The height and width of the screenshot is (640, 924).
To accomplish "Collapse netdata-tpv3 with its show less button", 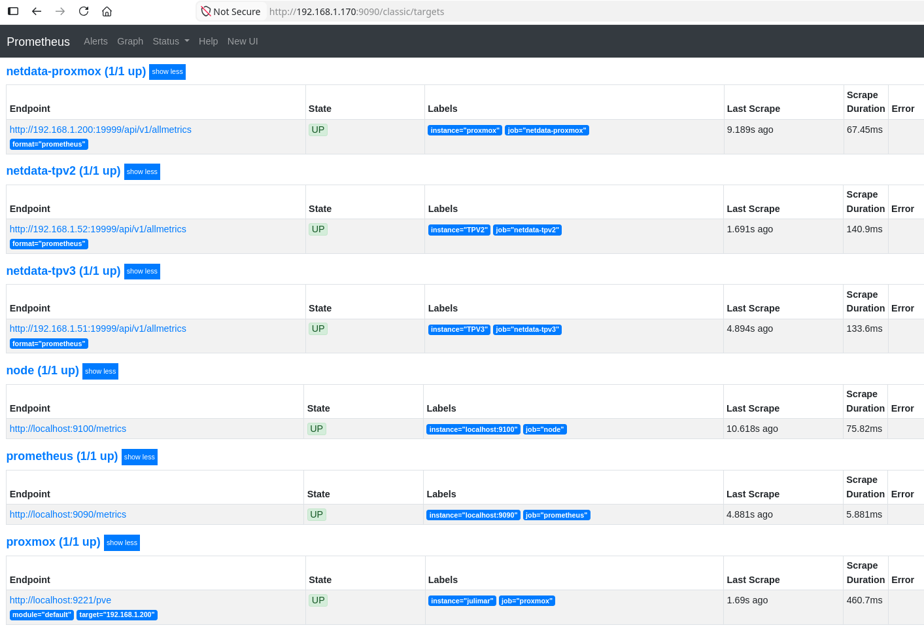I will pyautogui.click(x=142, y=271).
